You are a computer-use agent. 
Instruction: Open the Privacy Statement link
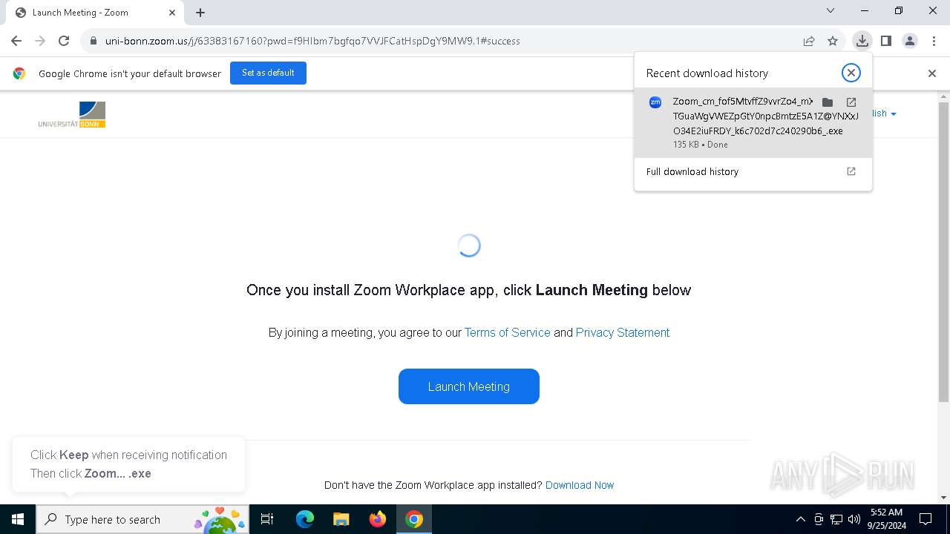623,332
